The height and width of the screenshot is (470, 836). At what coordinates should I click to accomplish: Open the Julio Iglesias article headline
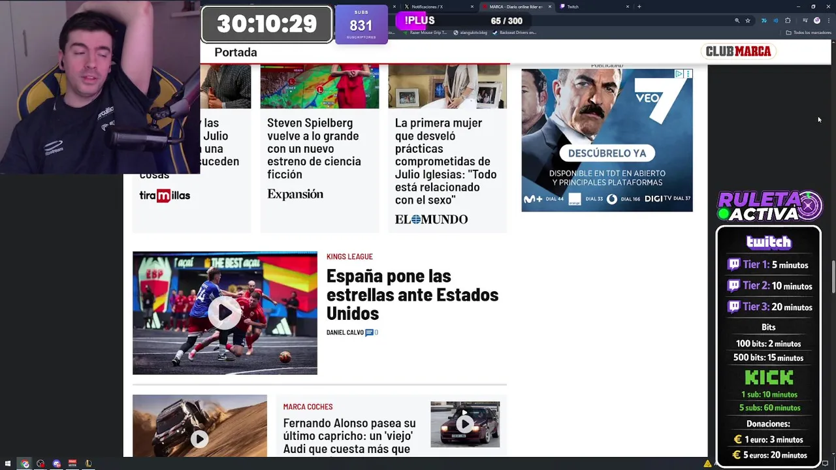click(x=446, y=161)
